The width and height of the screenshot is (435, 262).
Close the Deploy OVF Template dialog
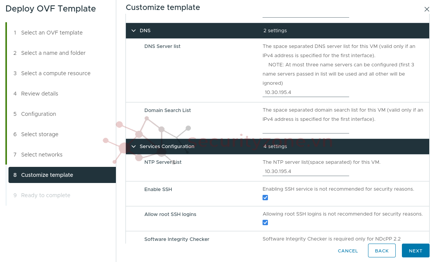[427, 9]
